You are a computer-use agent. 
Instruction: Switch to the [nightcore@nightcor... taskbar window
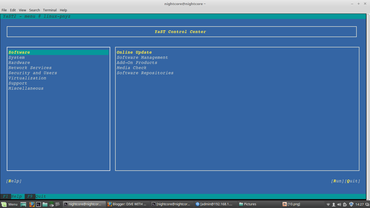point(172,204)
